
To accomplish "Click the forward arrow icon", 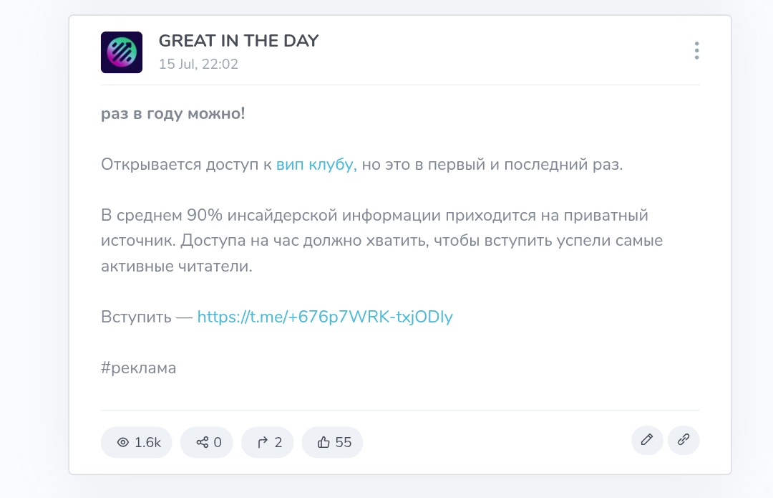I will click(263, 442).
